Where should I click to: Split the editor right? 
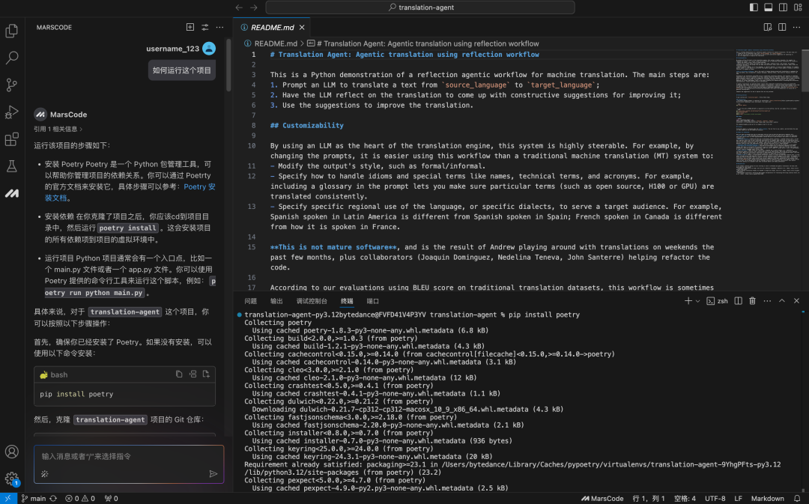[x=782, y=27]
